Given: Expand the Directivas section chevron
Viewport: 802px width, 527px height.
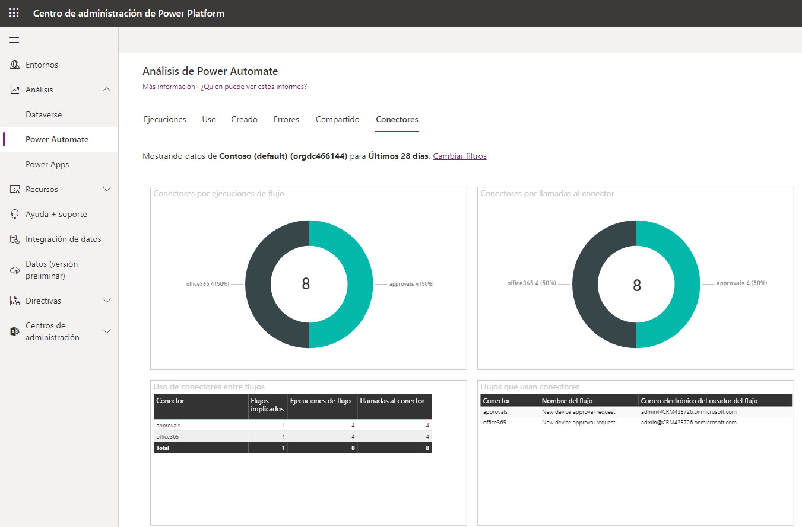Looking at the screenshot, I should pos(107,301).
